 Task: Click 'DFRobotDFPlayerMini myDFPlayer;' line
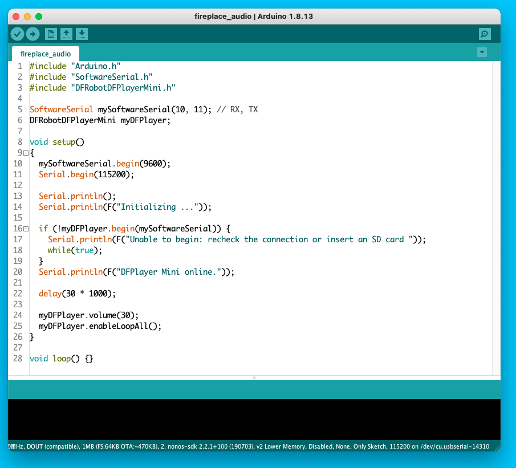[100, 120]
